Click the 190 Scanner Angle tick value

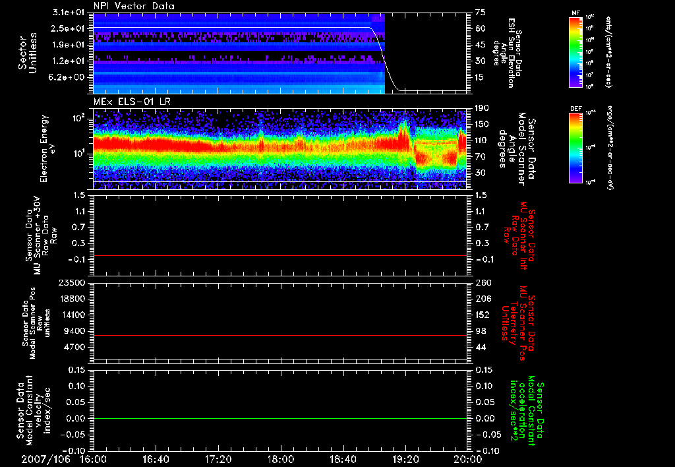pos(482,108)
